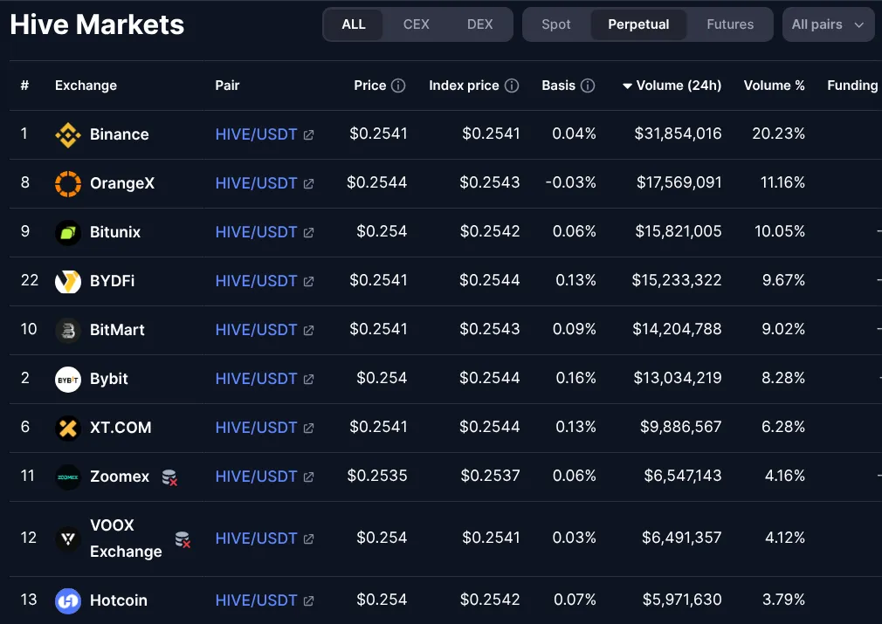The width and height of the screenshot is (882, 624).
Task: Click the XT.COM exchange logo
Action: (68, 429)
